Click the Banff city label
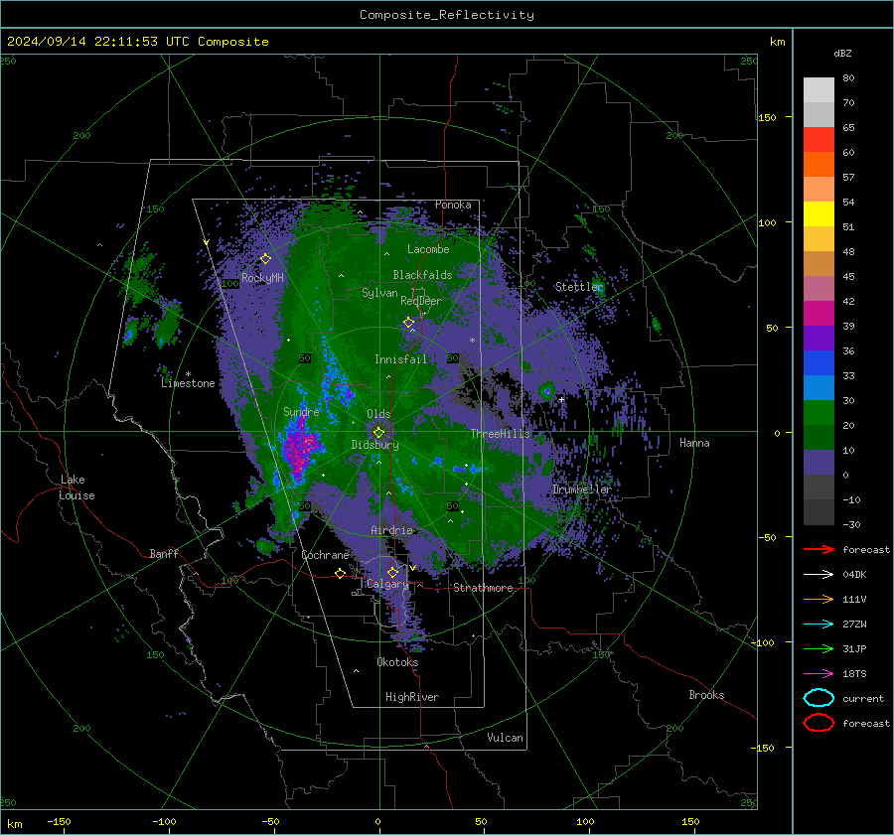Screen dimensions: 894x835 164,553
